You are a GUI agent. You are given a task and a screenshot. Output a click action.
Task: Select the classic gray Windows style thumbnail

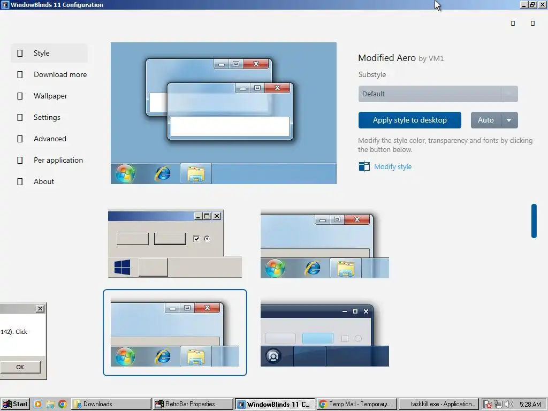175,244
